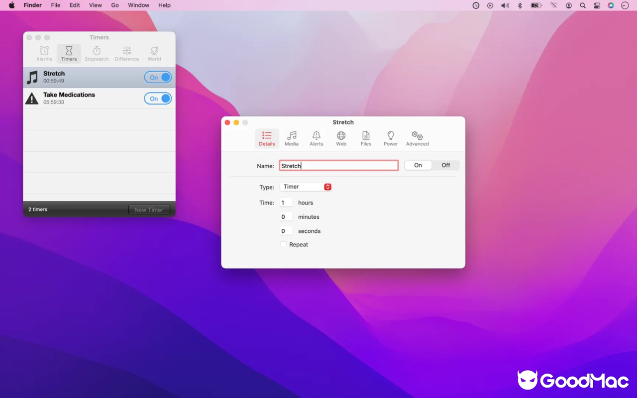Viewport: 637px width, 398px height.
Task: Open the Files settings icon
Action: pyautogui.click(x=366, y=138)
